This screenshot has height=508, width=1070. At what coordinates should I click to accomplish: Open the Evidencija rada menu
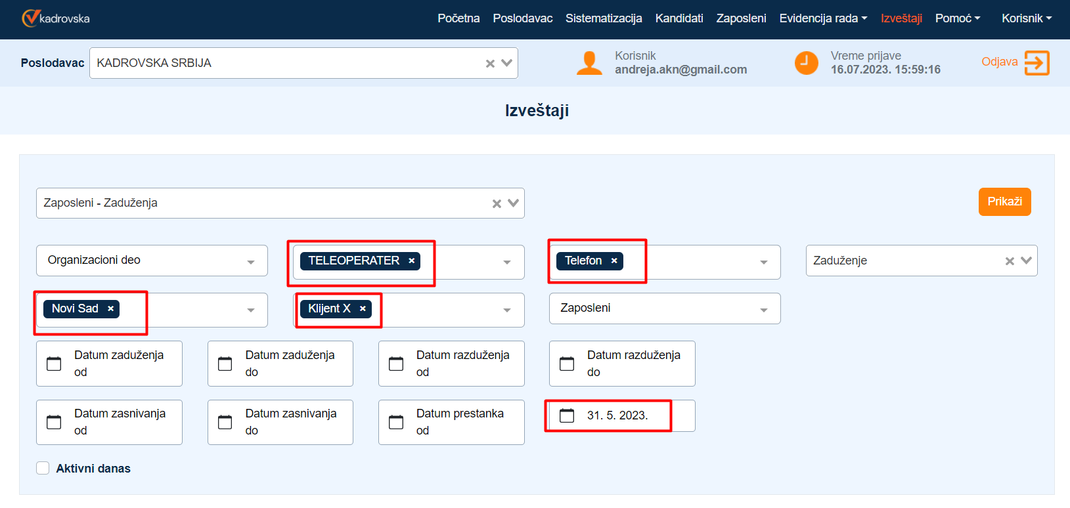(x=822, y=18)
